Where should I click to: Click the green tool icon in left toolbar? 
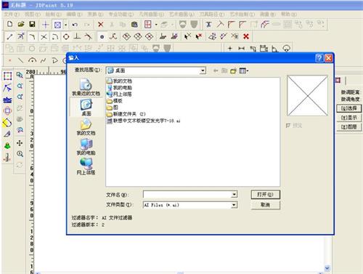point(7,146)
